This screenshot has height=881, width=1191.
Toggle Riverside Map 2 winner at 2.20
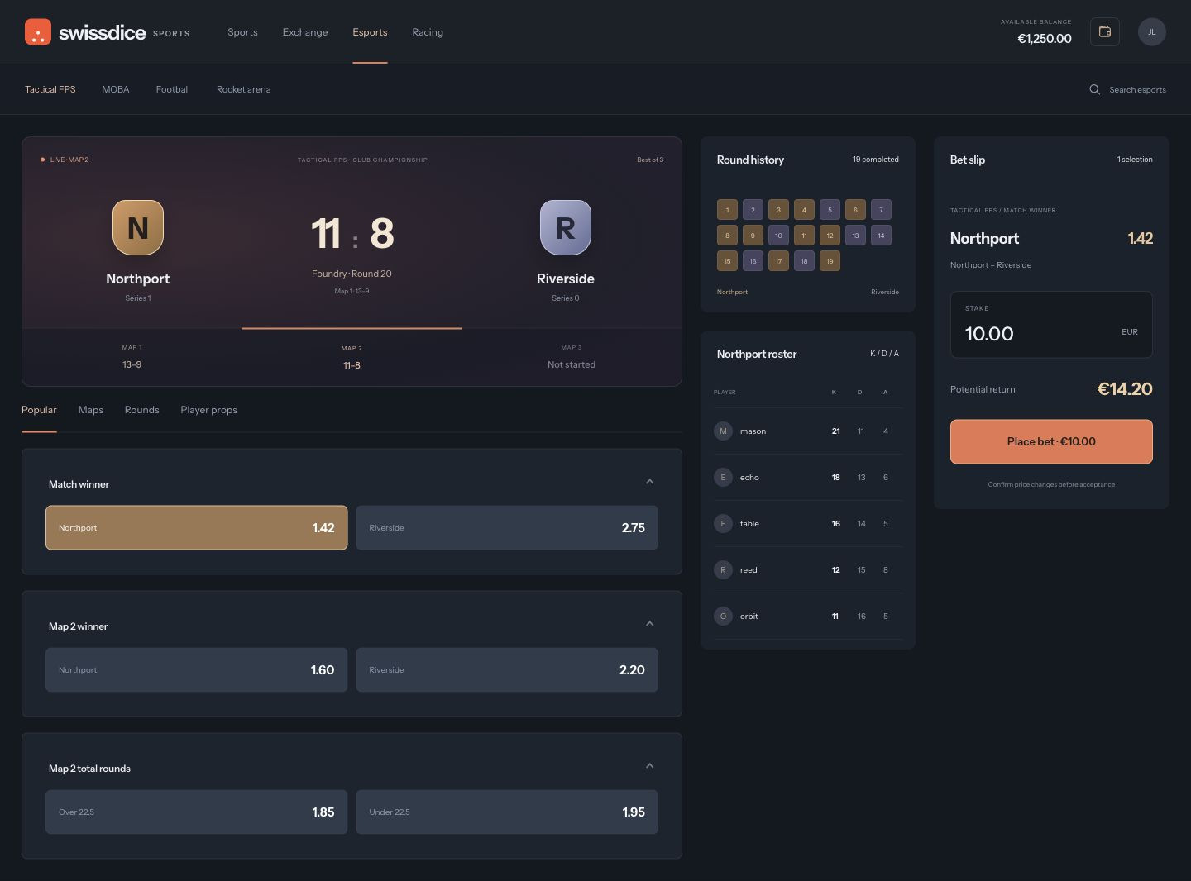pyautogui.click(x=507, y=669)
